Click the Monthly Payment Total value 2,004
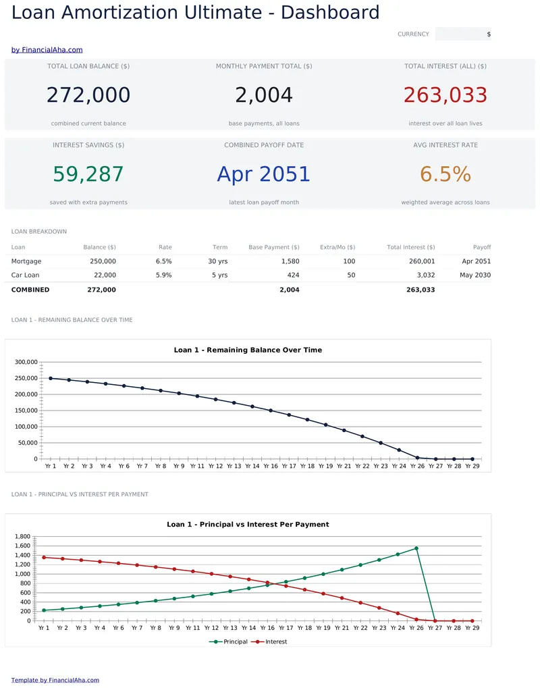Image resolution: width=540 pixels, height=688 pixels. (264, 95)
